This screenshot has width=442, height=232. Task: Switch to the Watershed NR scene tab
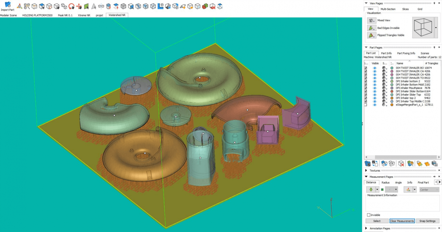coord(117,15)
